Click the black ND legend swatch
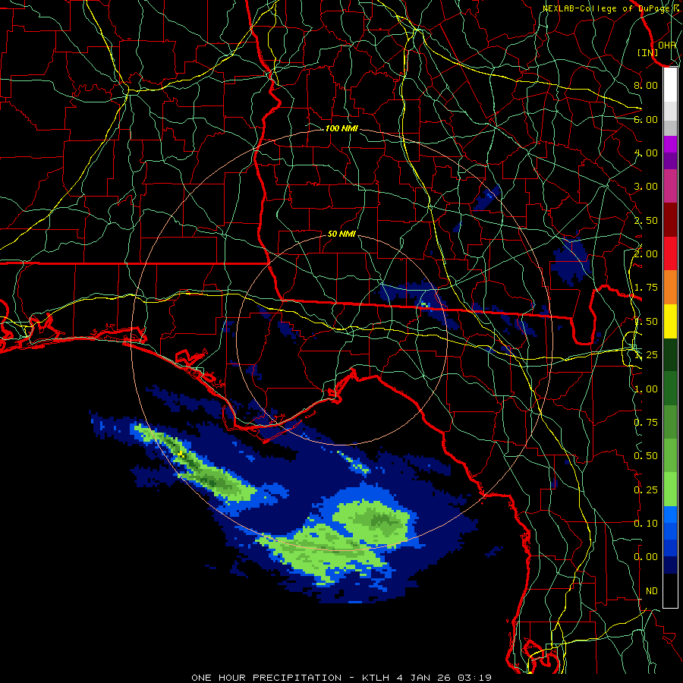This screenshot has height=683, width=683. (x=670, y=590)
